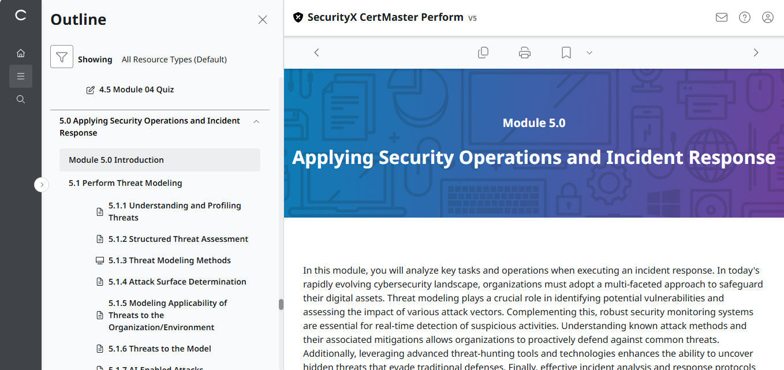Expand the sidebar with the arrow handle
The height and width of the screenshot is (370, 784).
[x=42, y=184]
